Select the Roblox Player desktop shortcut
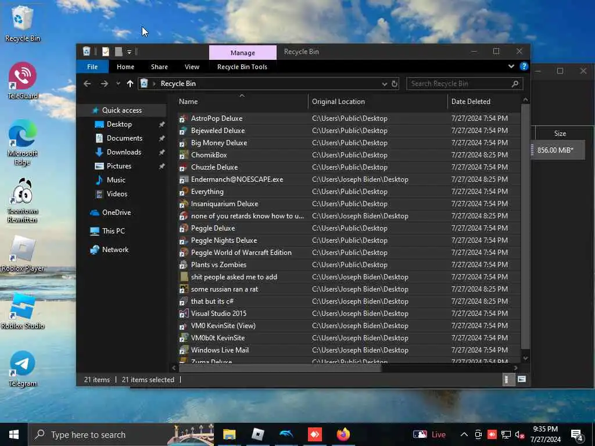 23,254
